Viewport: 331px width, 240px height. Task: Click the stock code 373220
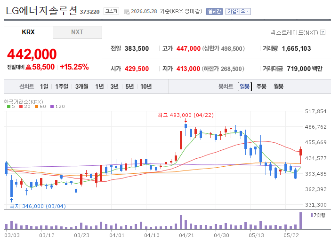pos(89,12)
